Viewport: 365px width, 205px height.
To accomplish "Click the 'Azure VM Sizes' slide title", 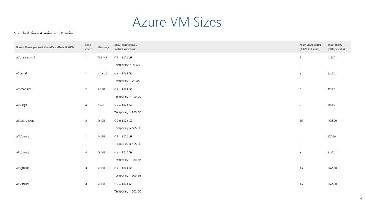I will point(177,22).
